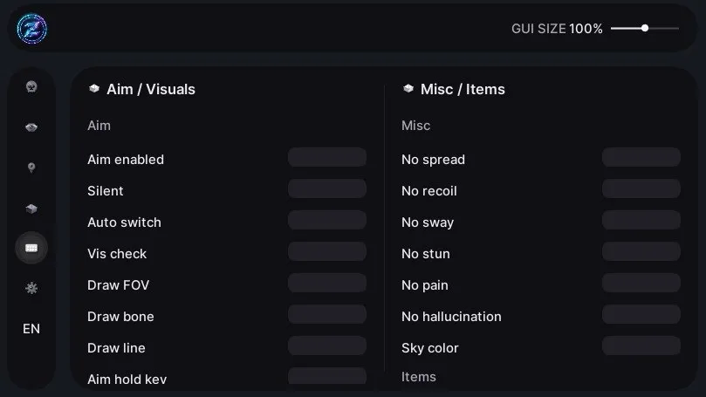Open the location pin sidebar tab
The width and height of the screenshot is (706, 397).
pyautogui.click(x=31, y=168)
